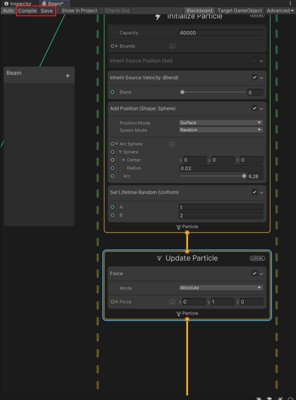296x400 pixels.
Task: Disable Inherit Source Velocity (Blend) block
Action: pos(255,77)
